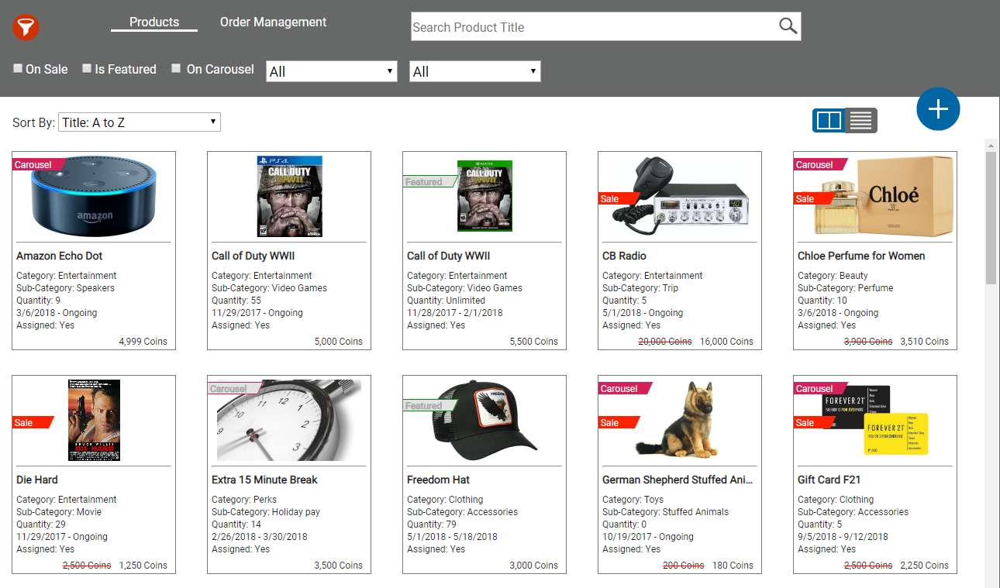Viewport: 1000px width, 588px height.
Task: Click Carousel badge on Gift Card F21
Action: pyautogui.click(x=818, y=388)
